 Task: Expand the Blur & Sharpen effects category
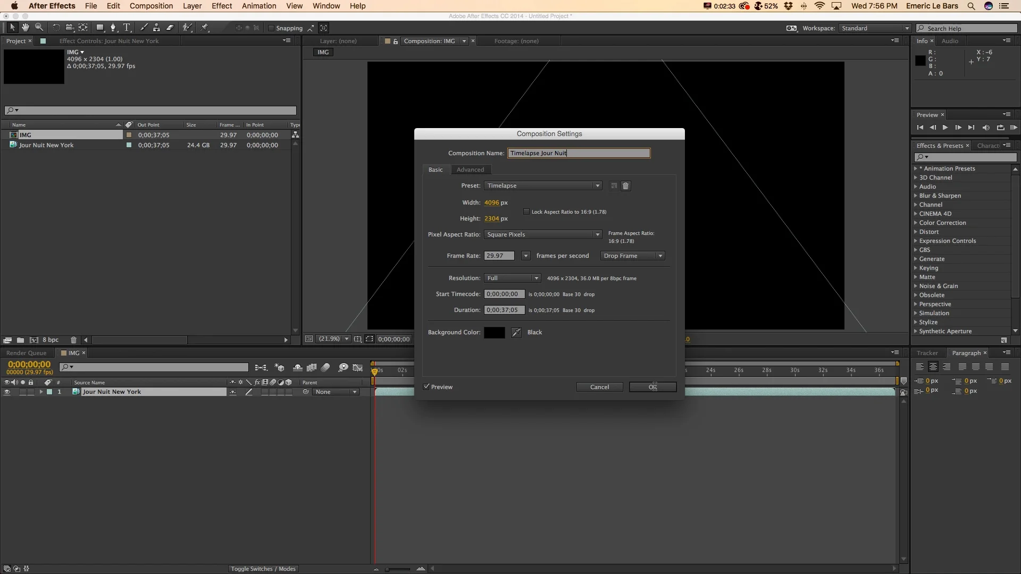coord(916,196)
